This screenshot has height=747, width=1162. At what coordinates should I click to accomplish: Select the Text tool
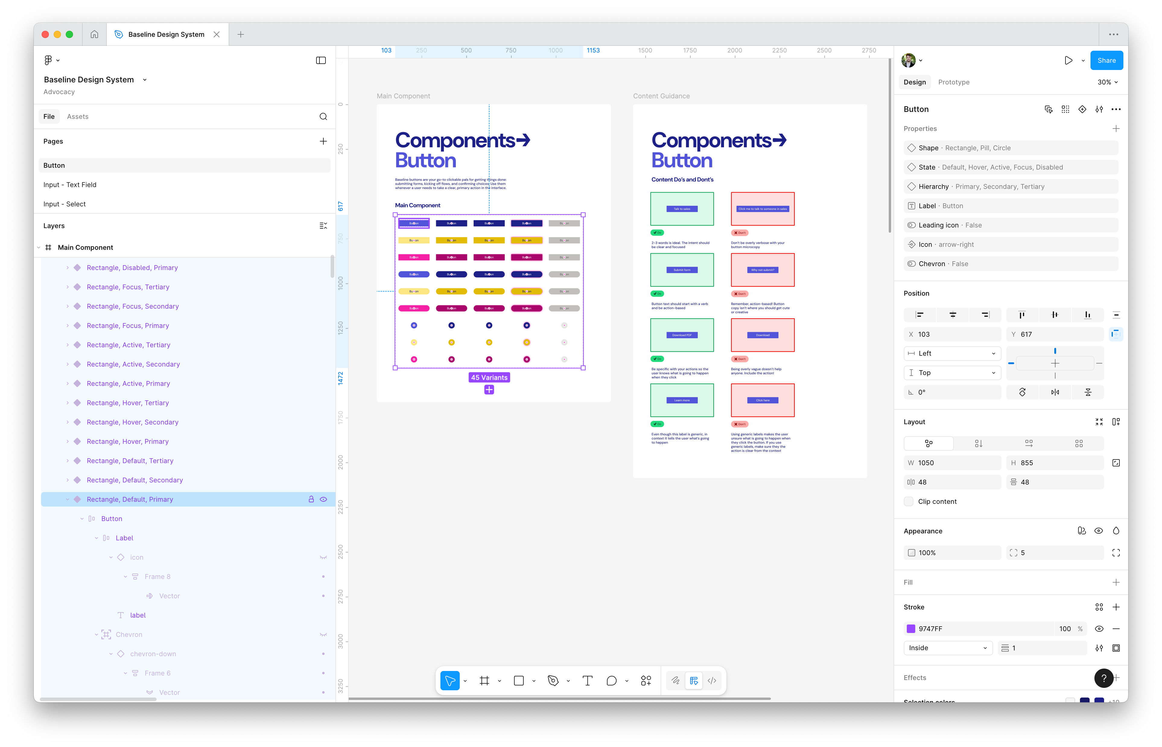click(x=588, y=681)
